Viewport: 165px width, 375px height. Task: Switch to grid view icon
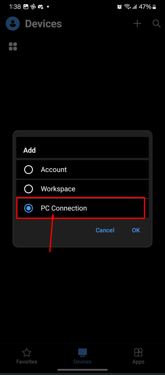(13, 46)
